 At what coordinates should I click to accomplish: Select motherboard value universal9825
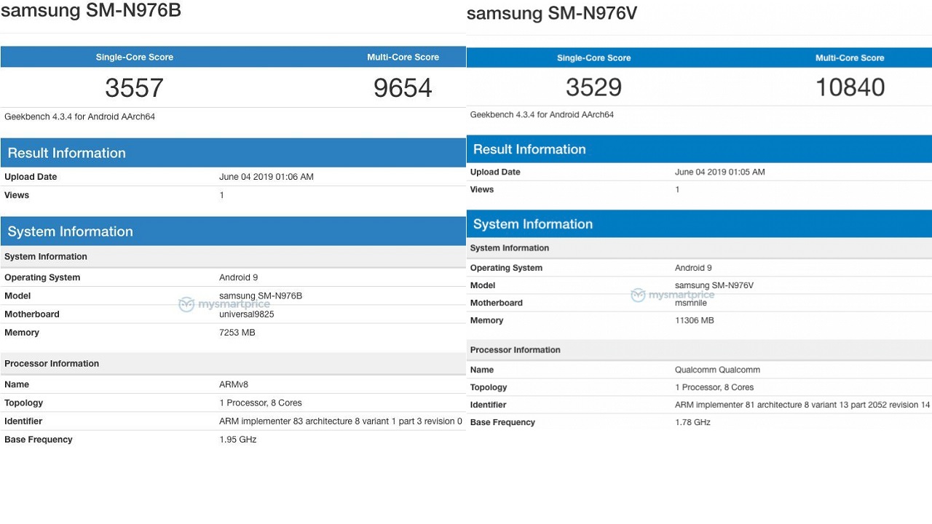click(247, 314)
